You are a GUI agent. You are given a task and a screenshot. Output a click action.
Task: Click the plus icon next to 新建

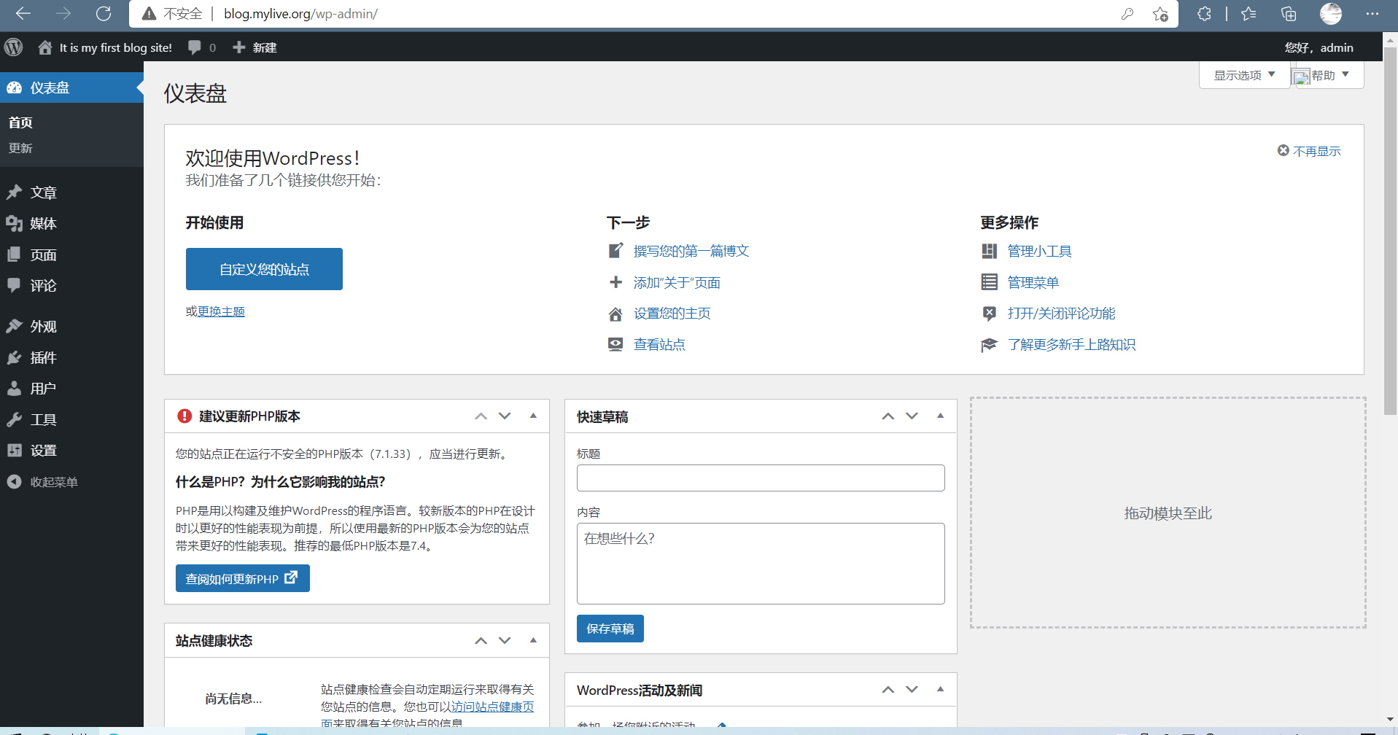238,47
